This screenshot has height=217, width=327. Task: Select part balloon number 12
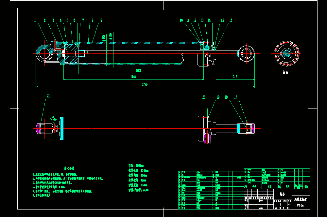point(195,21)
